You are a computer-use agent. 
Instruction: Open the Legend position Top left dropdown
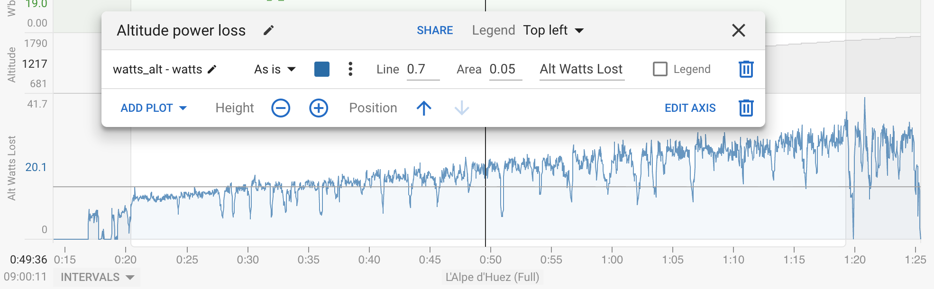click(553, 30)
